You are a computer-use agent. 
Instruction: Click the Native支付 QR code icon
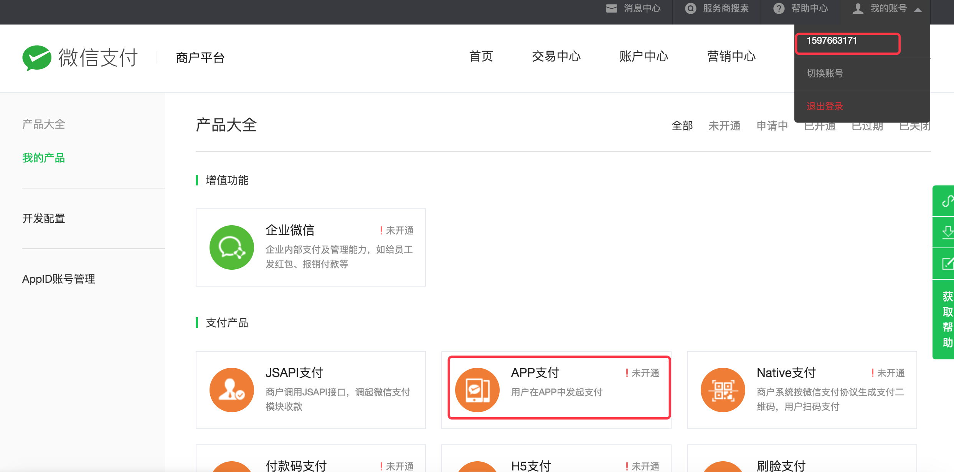point(723,390)
